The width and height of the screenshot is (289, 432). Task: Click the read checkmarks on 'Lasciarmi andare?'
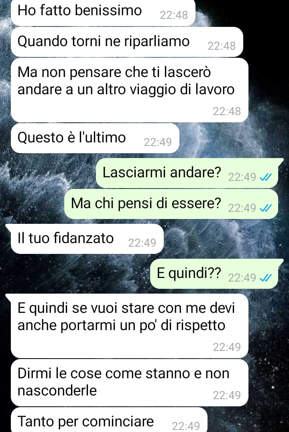(266, 177)
